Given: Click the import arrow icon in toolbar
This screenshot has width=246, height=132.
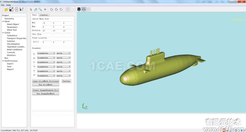Looking at the screenshot, I should click(x=16, y=9).
